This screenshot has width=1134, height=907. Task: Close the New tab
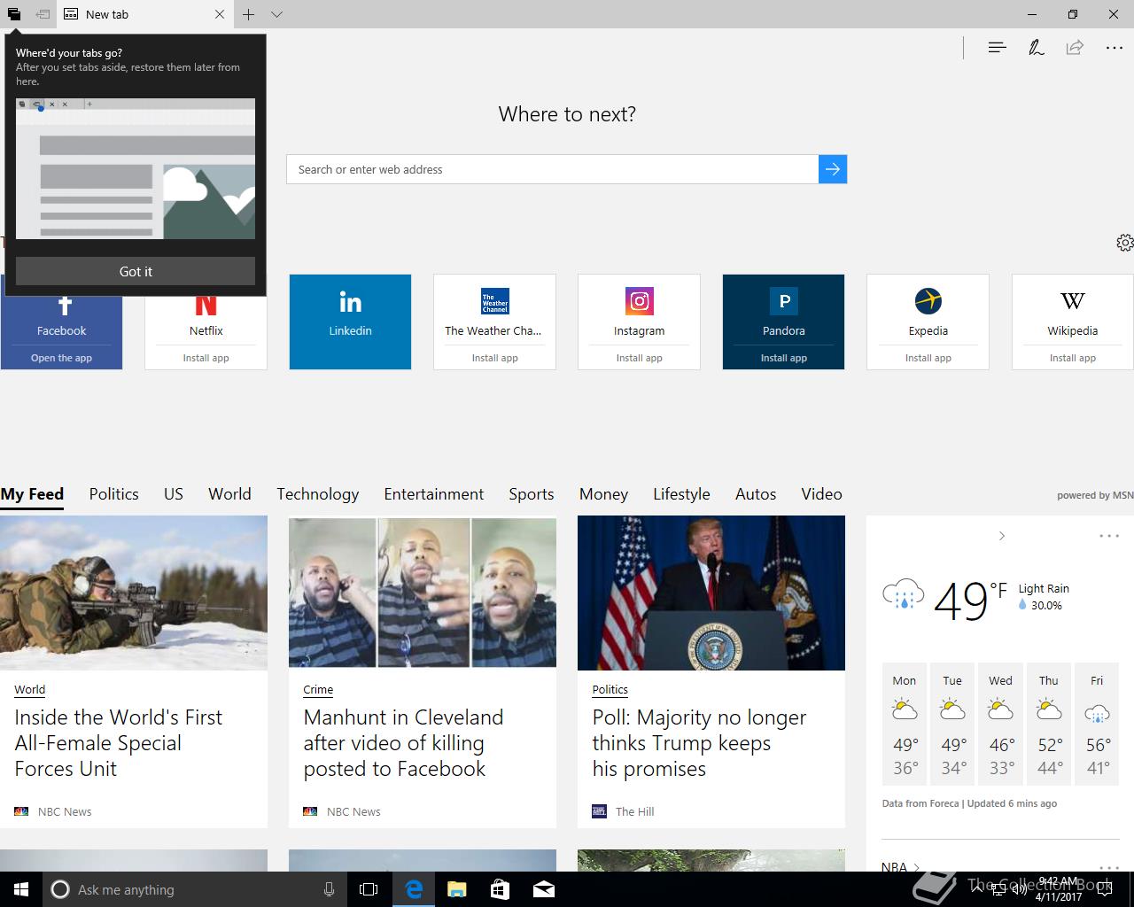point(220,14)
